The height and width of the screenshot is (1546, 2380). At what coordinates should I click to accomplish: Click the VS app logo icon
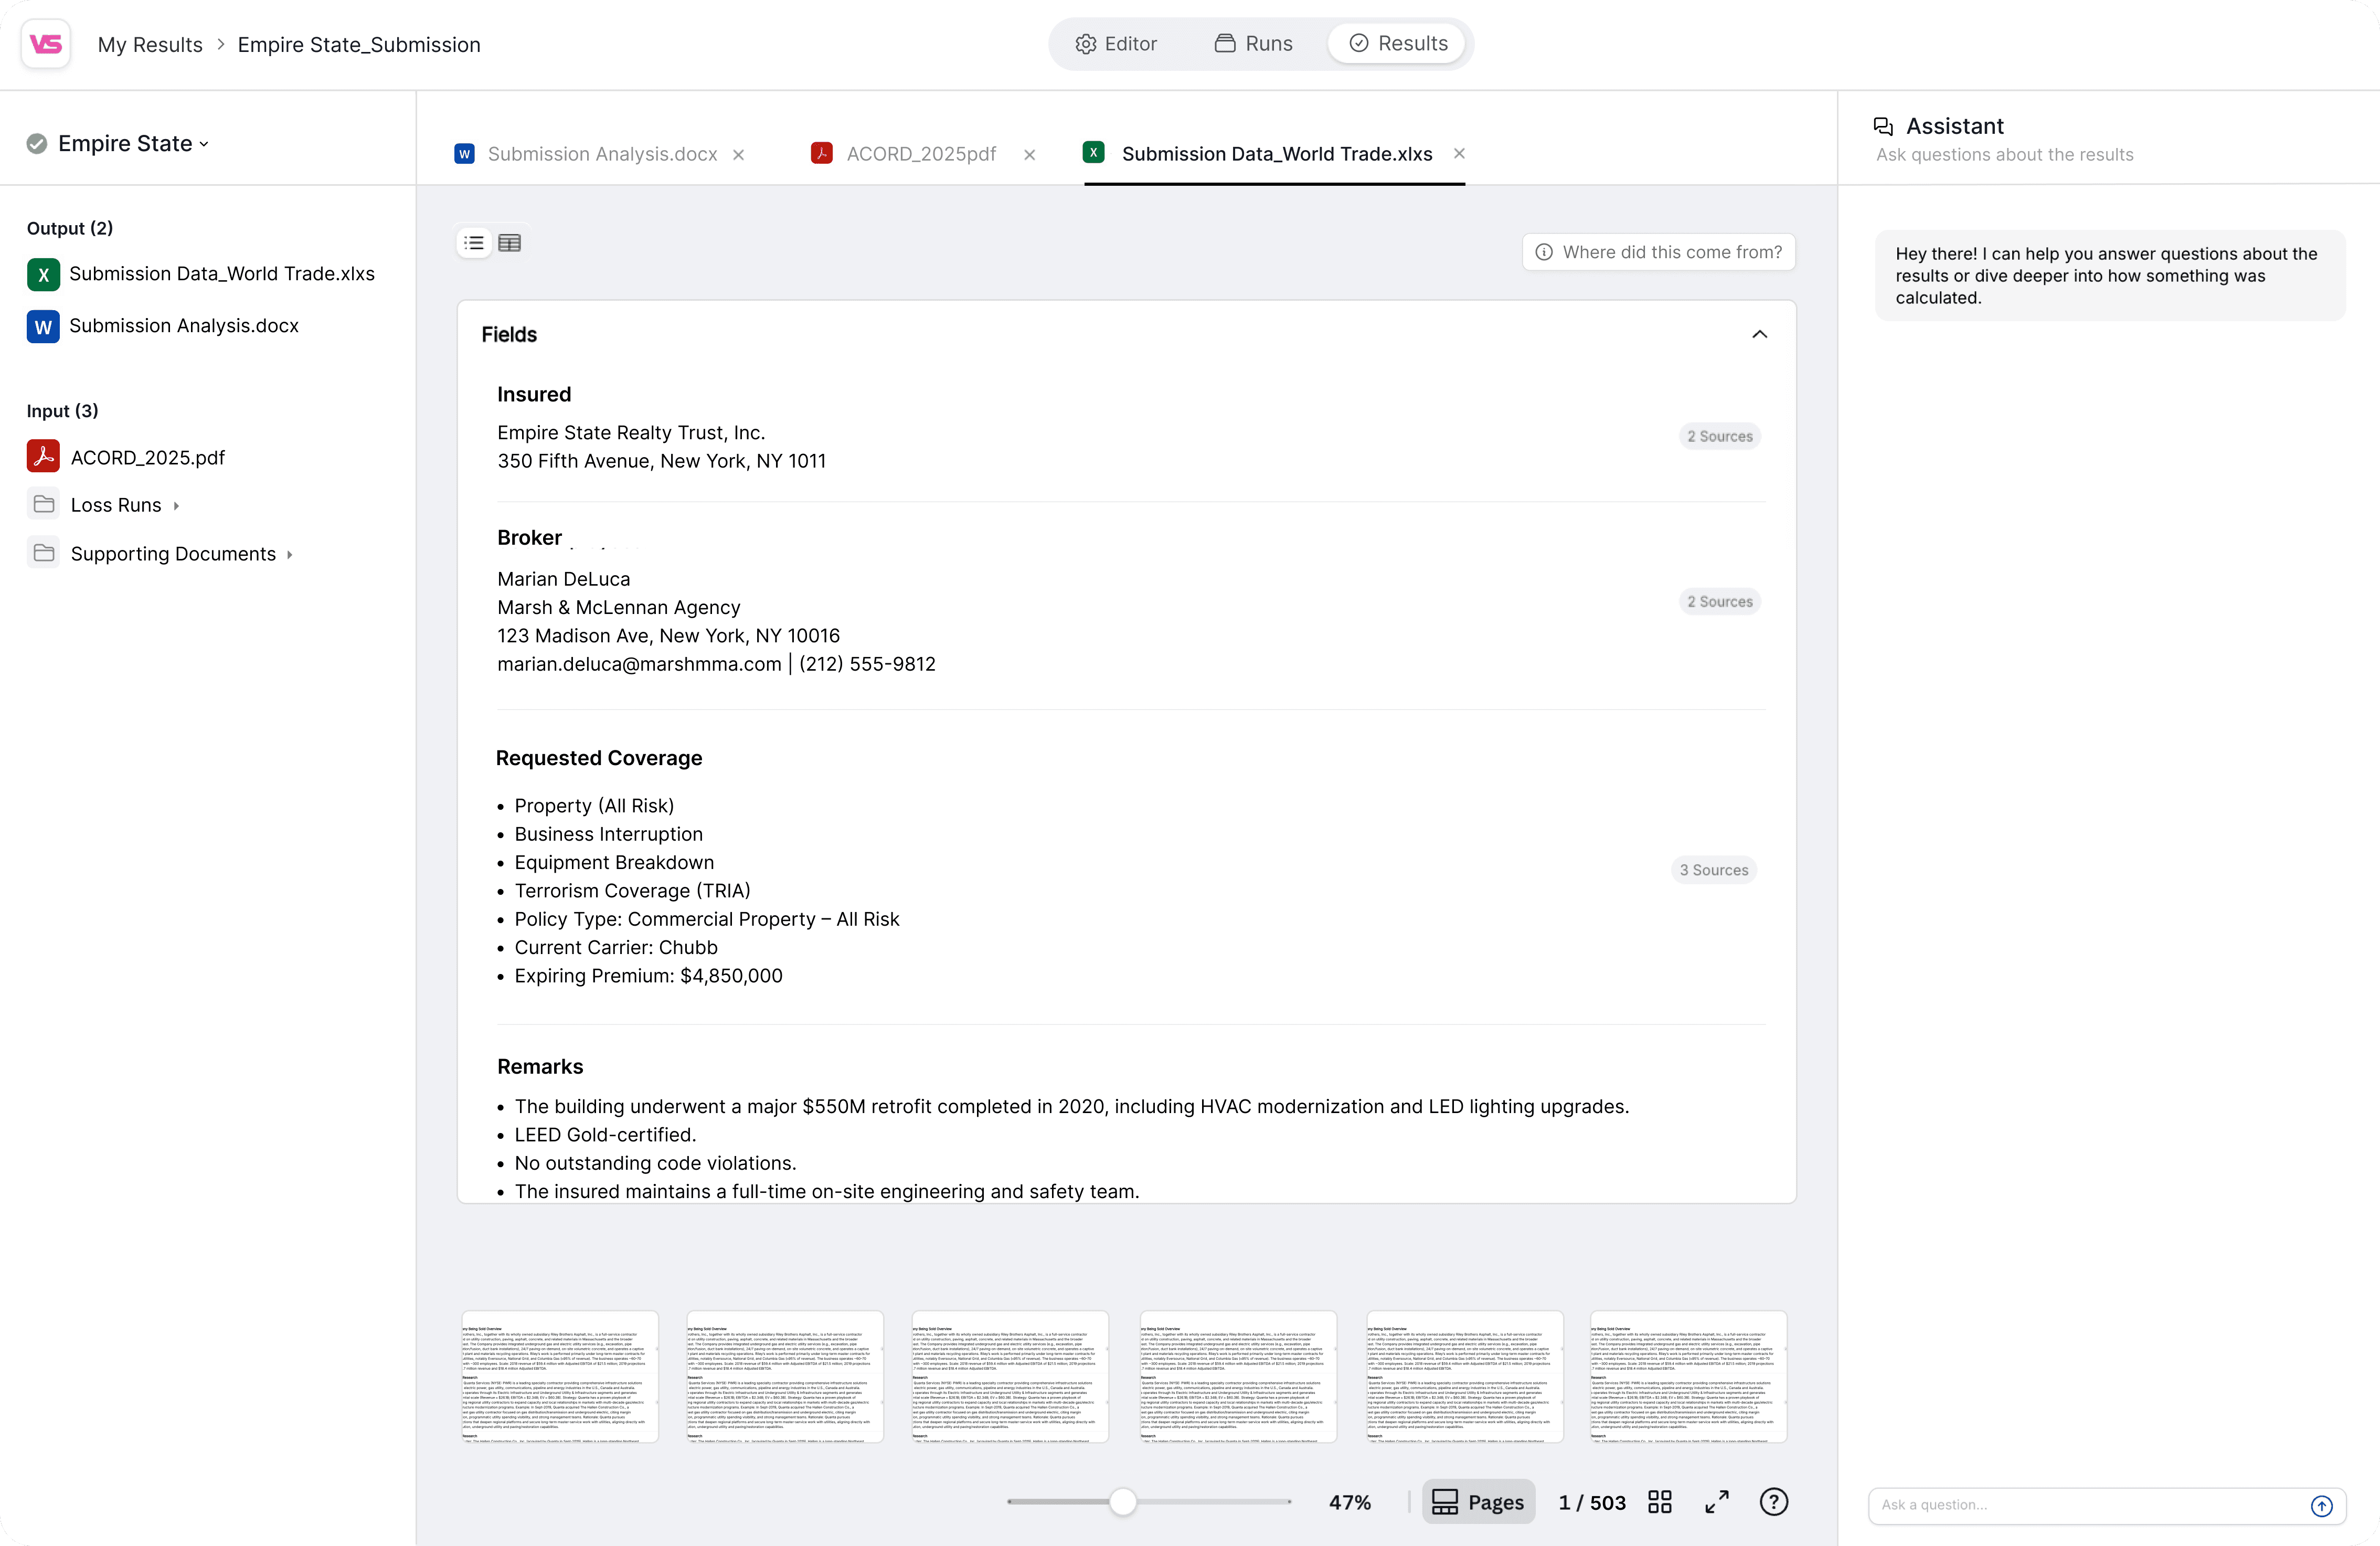point(46,44)
